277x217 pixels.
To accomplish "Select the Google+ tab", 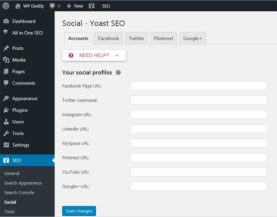I will point(192,38).
